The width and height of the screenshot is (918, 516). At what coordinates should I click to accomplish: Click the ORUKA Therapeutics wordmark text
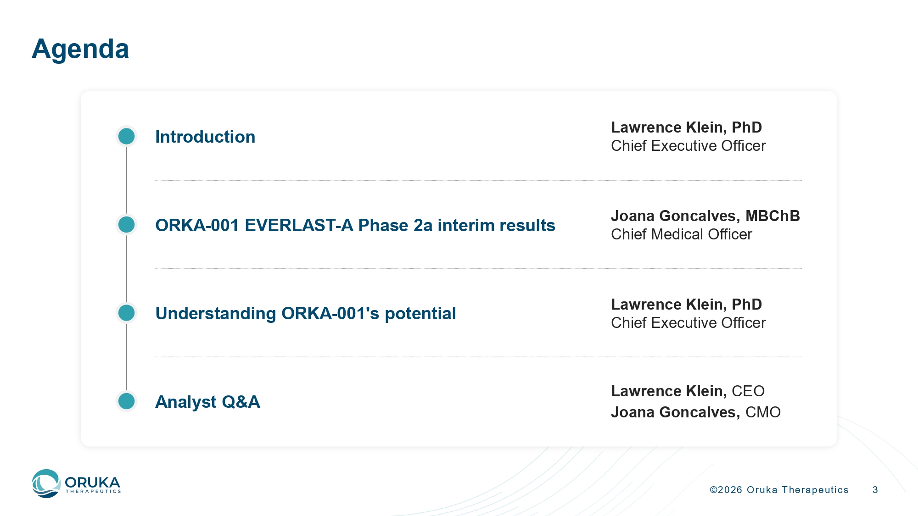click(x=93, y=484)
